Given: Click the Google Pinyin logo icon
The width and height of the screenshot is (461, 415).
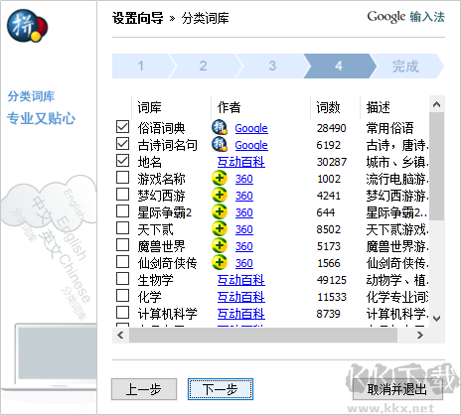Looking at the screenshot, I should click(x=27, y=26).
